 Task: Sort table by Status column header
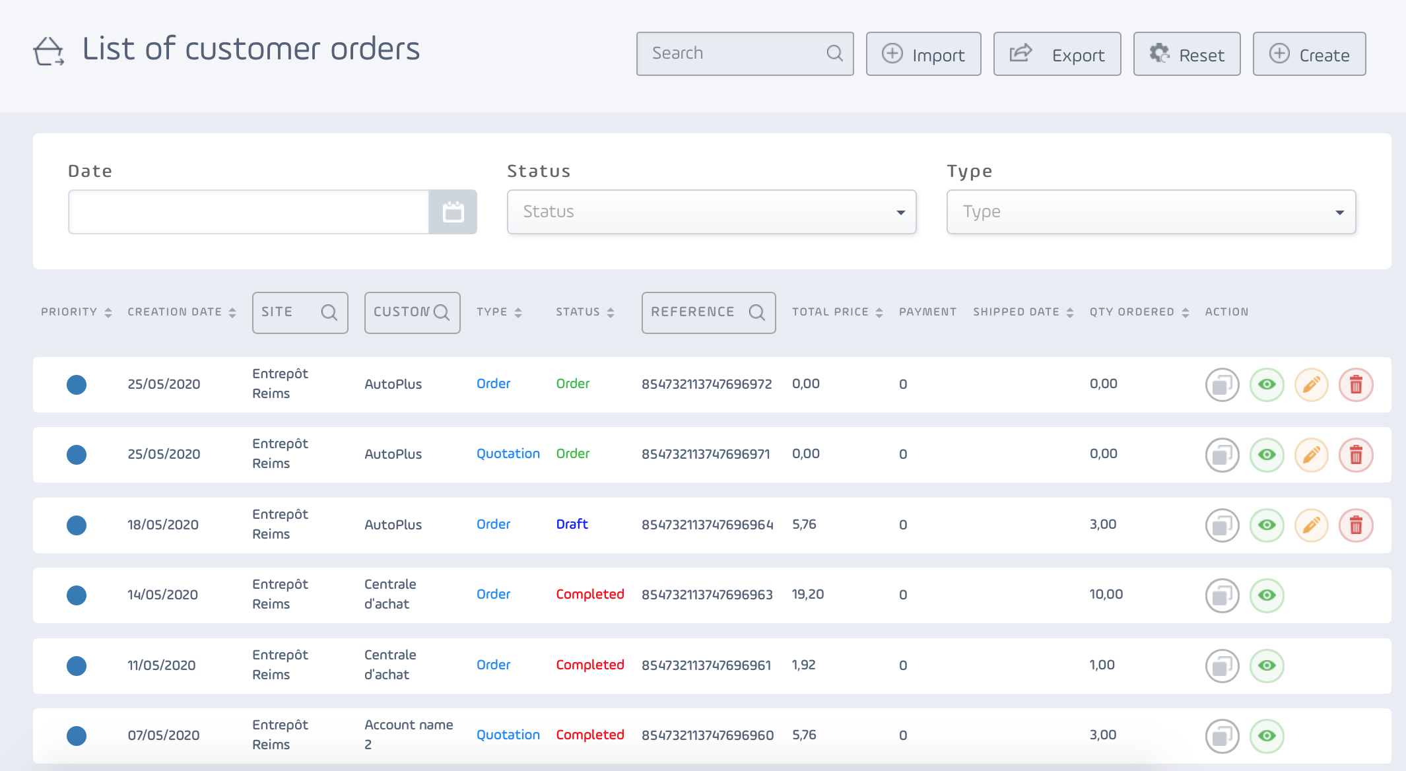(585, 312)
